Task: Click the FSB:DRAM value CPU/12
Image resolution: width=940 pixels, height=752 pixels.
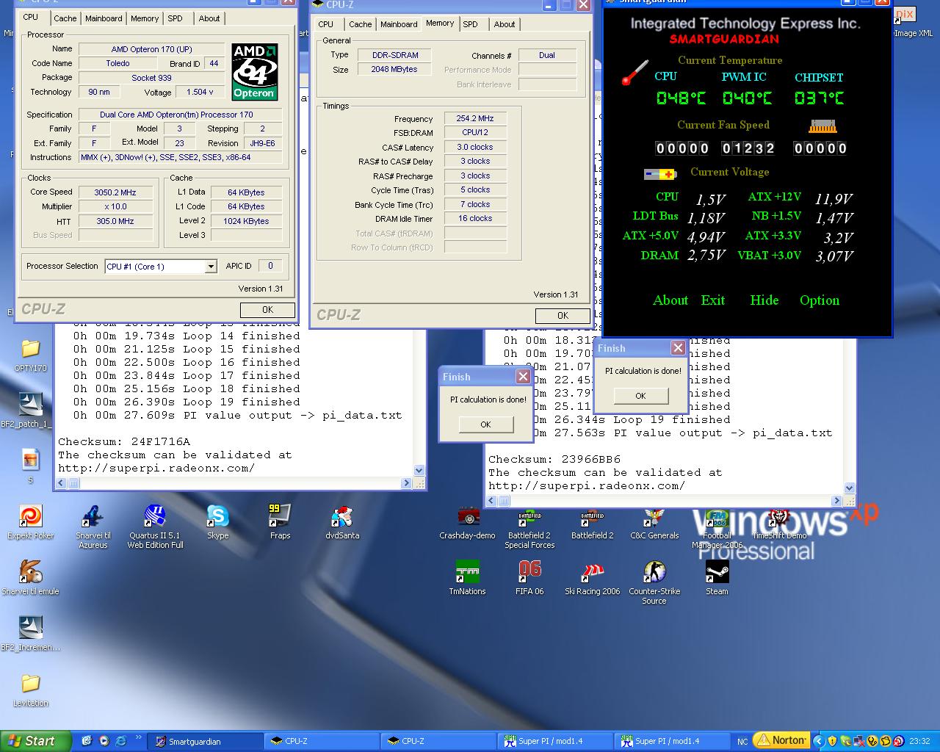Action: (475, 133)
